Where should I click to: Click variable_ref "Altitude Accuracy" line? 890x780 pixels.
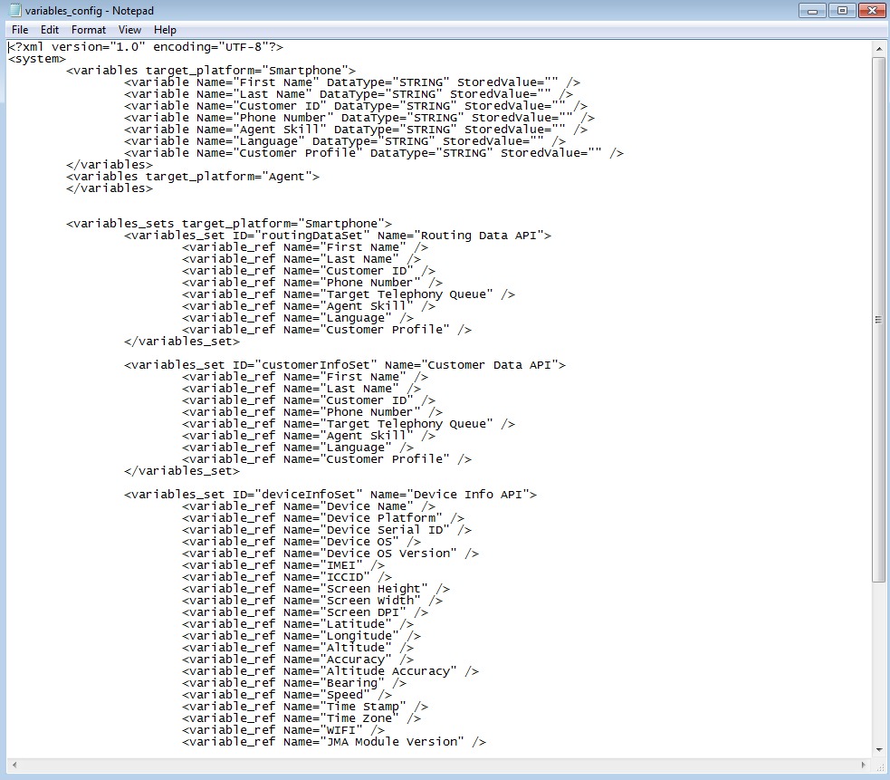pos(330,671)
